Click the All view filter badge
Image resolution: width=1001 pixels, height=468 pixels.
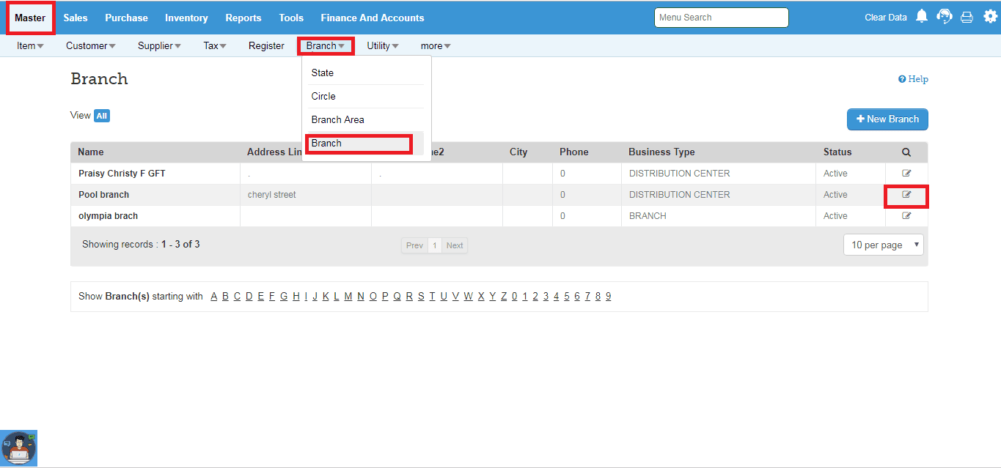(x=101, y=116)
